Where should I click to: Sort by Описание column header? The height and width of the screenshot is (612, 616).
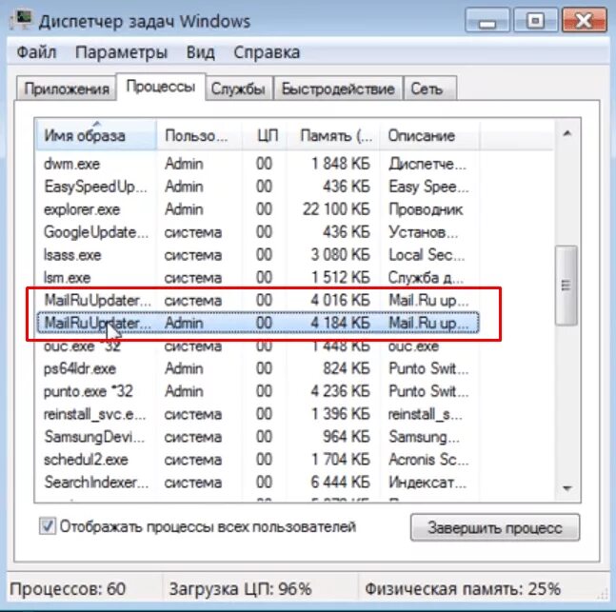429,135
